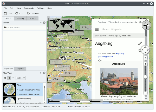
Task: Switch to the Legend tab
Action: [20, 69]
